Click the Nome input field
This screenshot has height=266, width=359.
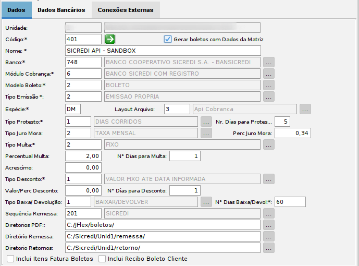coord(163,51)
